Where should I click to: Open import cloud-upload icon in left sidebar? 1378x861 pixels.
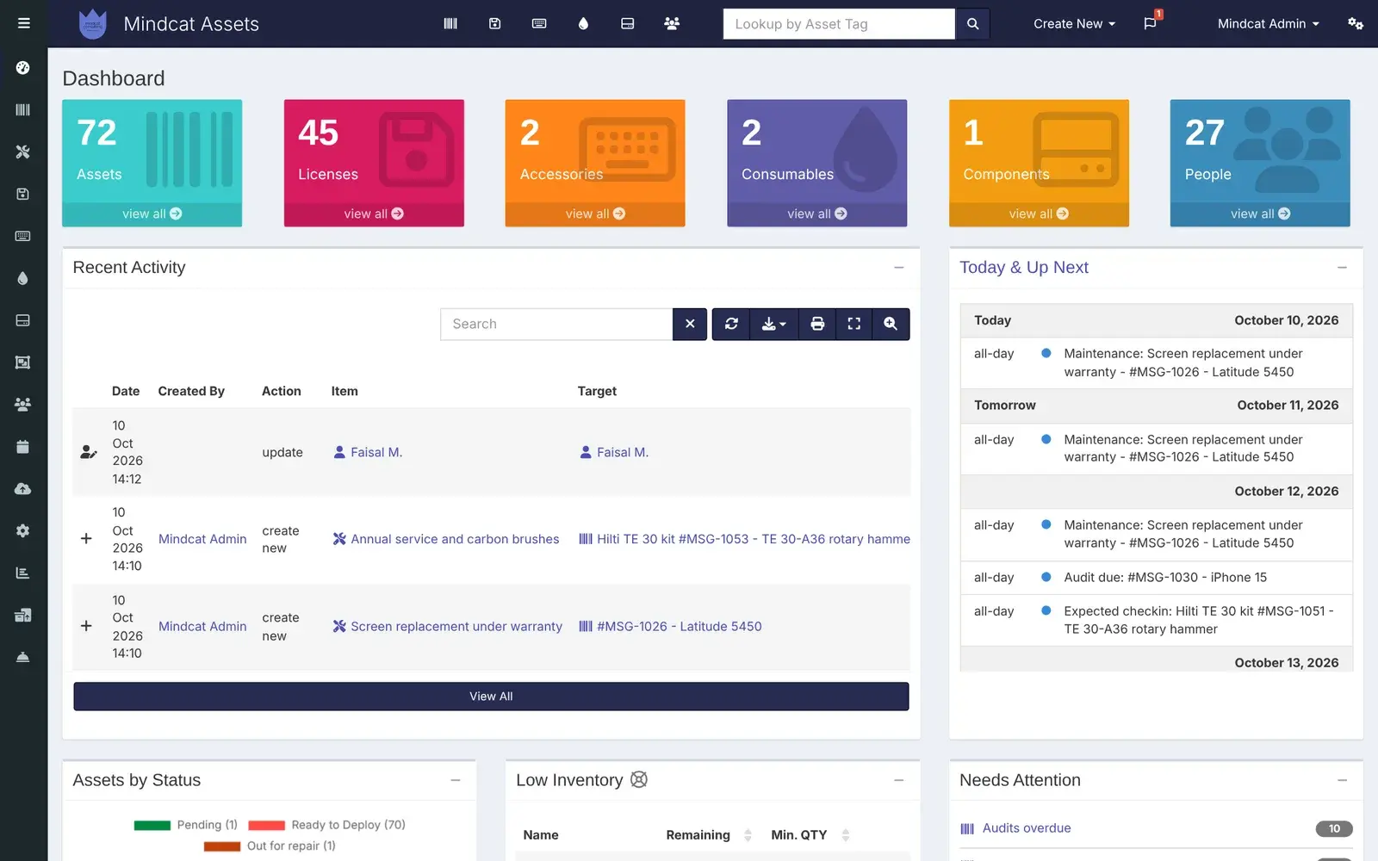tap(23, 488)
